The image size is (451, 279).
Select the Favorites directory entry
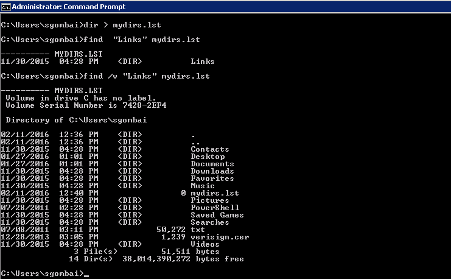click(x=117, y=178)
